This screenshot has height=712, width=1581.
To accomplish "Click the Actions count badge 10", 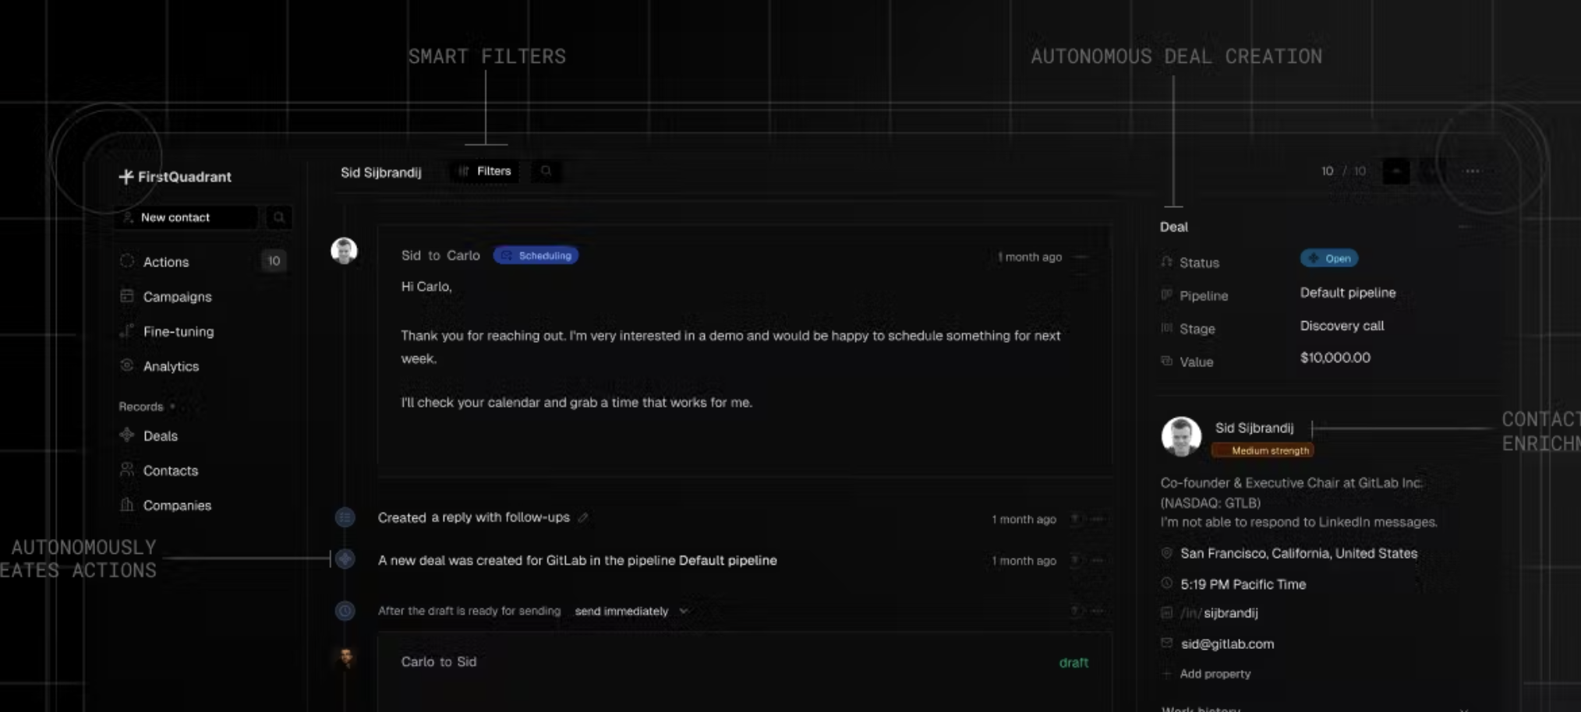I will 274,261.
